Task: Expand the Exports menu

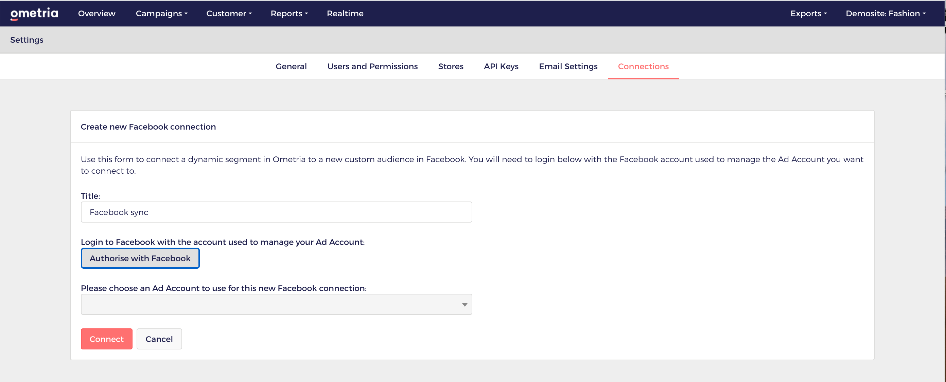Action: click(808, 14)
